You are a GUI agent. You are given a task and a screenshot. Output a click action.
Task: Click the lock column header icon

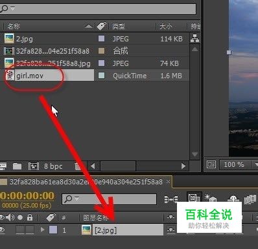[30, 217]
